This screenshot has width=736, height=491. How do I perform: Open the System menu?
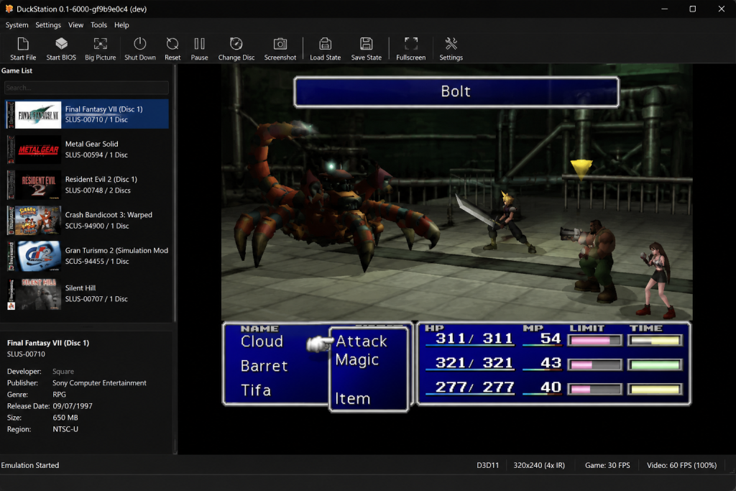click(x=17, y=25)
